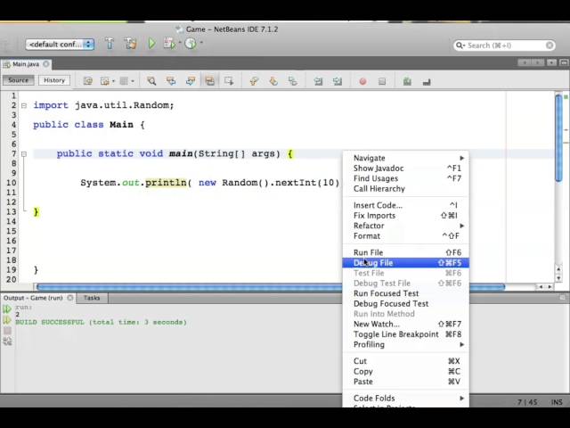Switch to the Tasks tab
570x428 pixels.
(92, 298)
